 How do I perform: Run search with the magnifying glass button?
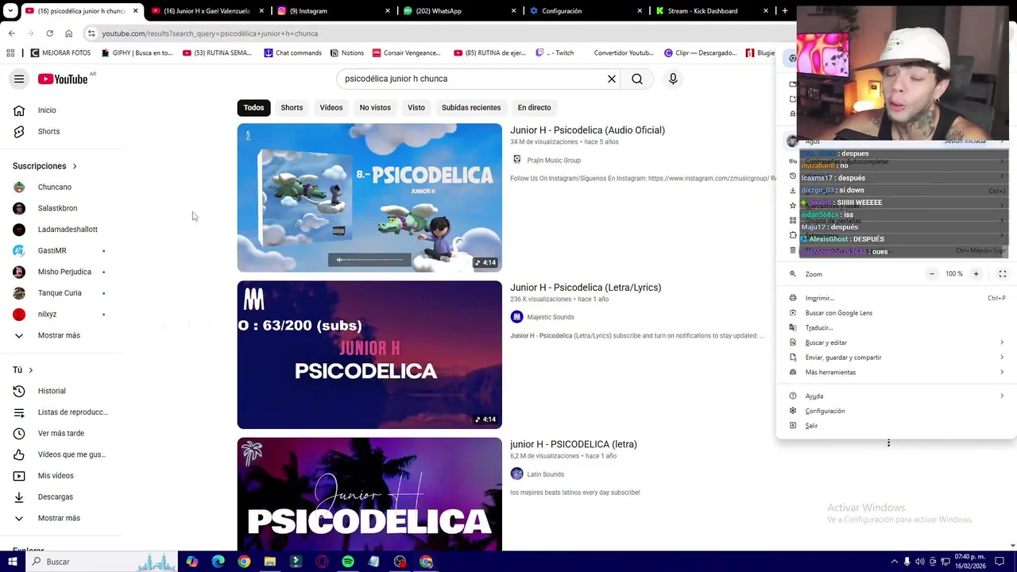637,79
